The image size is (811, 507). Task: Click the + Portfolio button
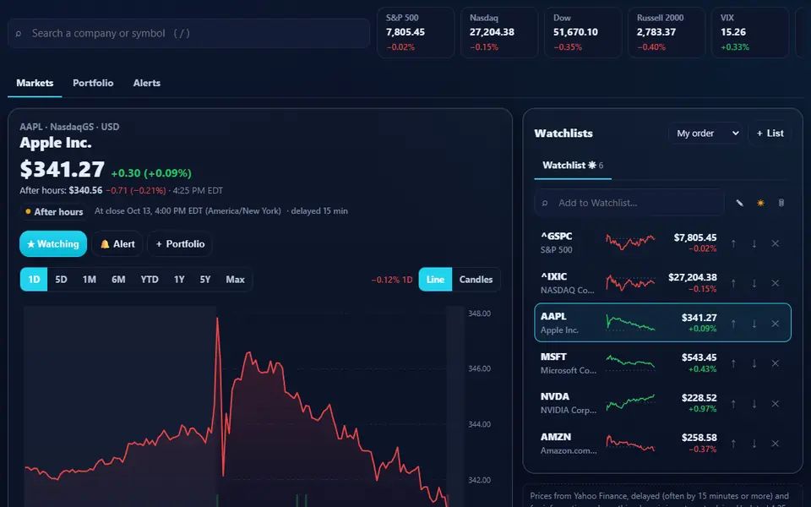[x=180, y=243]
